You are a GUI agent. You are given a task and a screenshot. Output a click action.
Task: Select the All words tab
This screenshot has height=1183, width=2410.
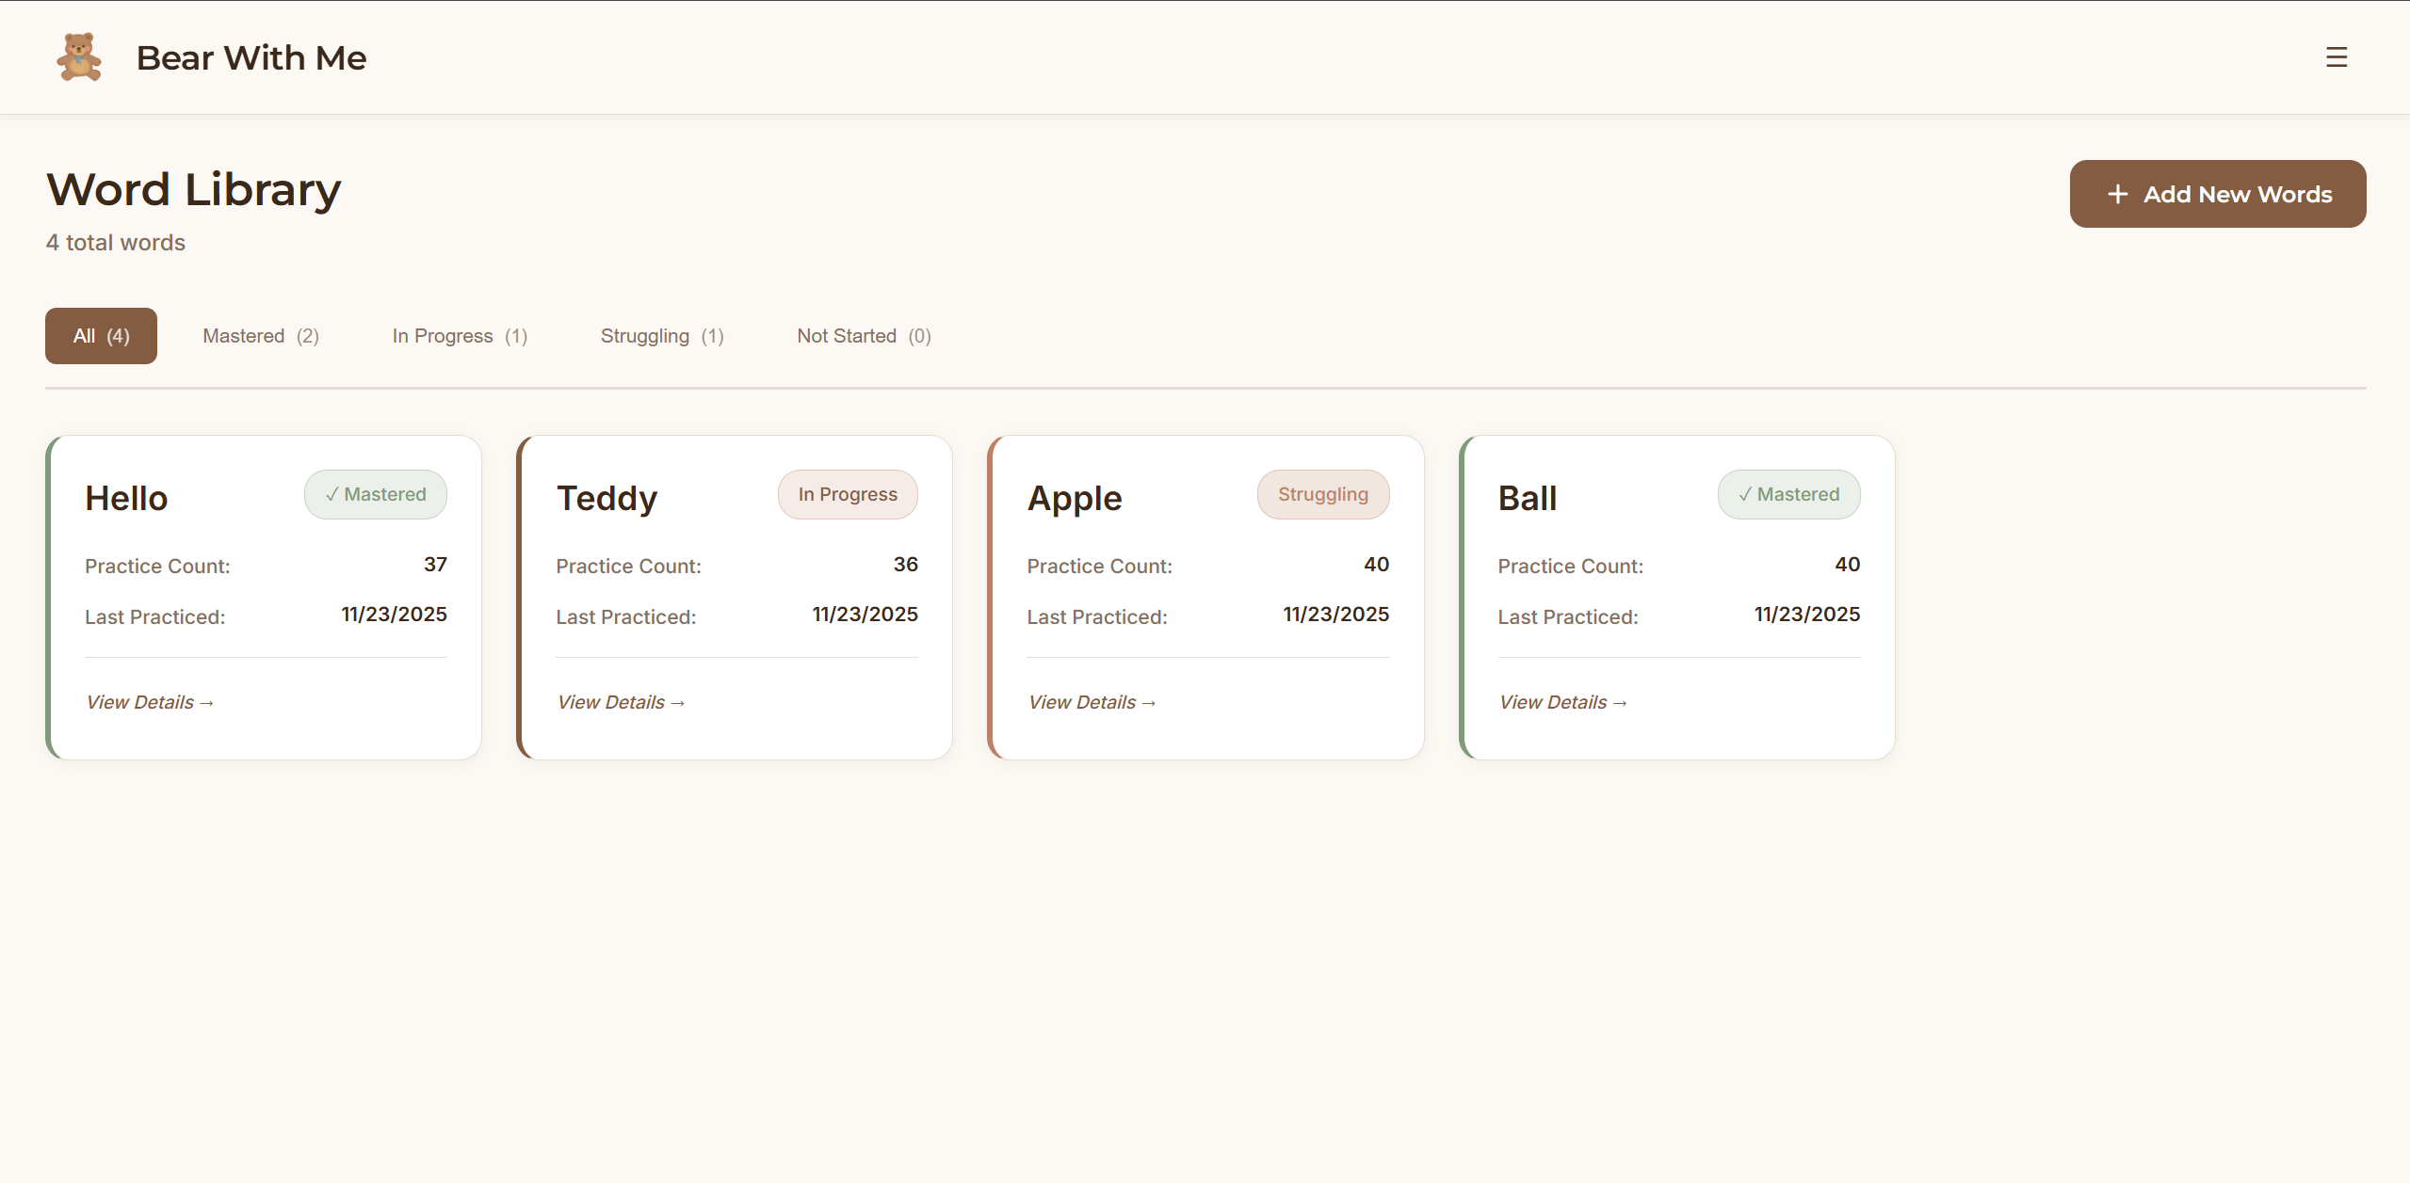(101, 336)
